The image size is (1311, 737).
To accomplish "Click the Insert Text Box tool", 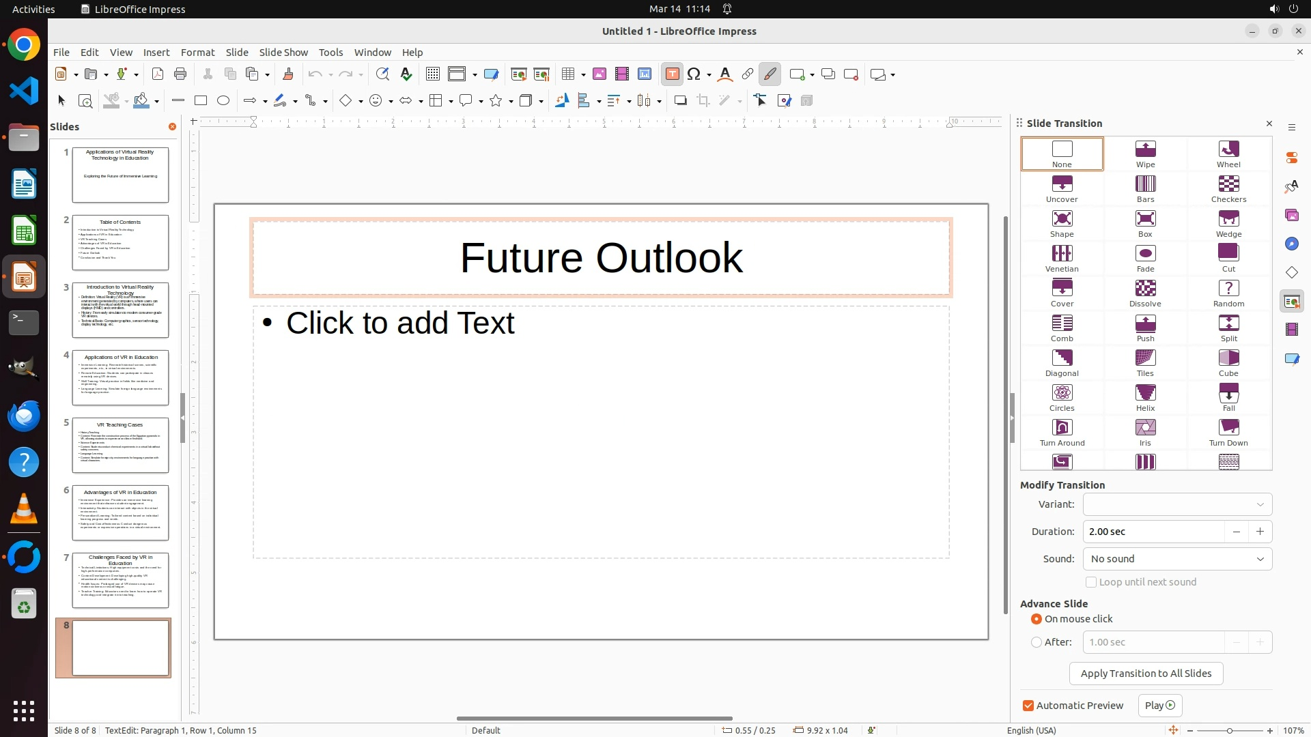I will click(x=672, y=74).
